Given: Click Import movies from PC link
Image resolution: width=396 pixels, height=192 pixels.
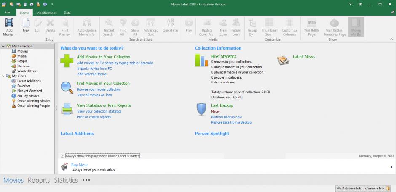Looking at the screenshot, I should pyautogui.click(x=94, y=68).
